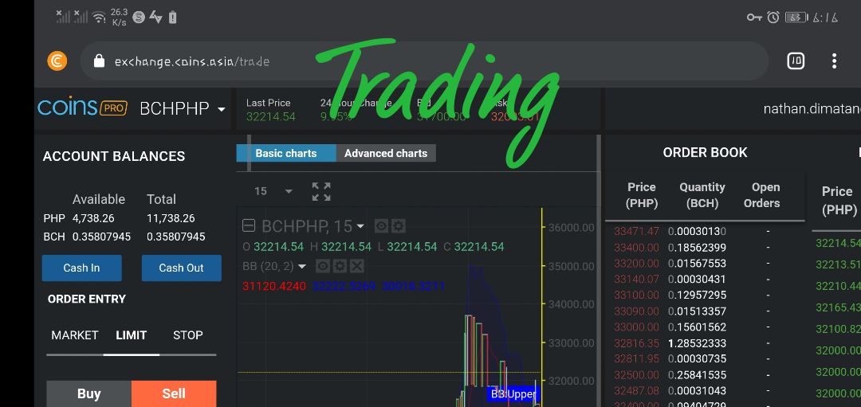Toggle BCHPHP series visibility eye icon
The width and height of the screenshot is (861, 407).
coord(381,225)
